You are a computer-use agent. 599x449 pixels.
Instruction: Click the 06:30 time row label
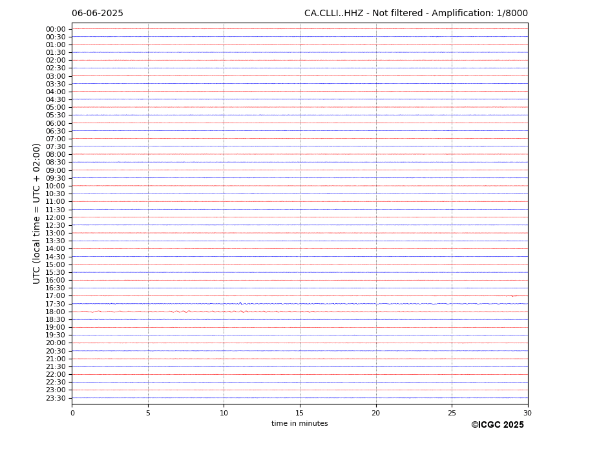[x=56, y=131]
